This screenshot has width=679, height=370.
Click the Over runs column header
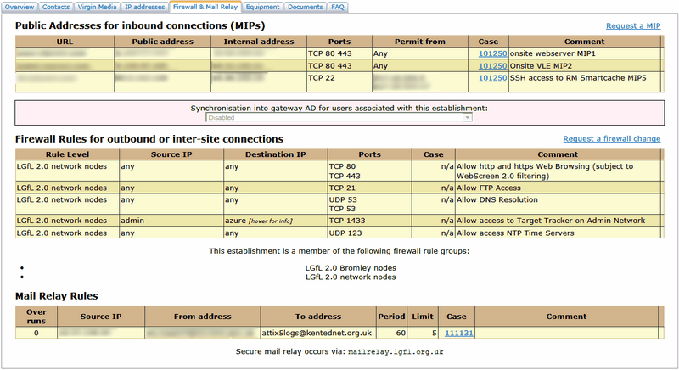tap(36, 317)
